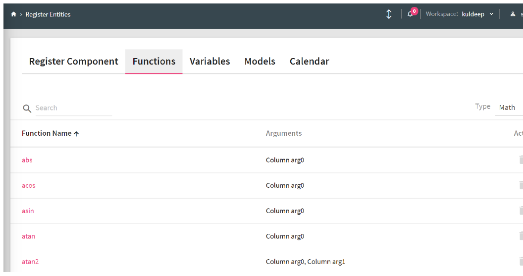The image size is (523, 276).
Task: Click the Register Entities breadcrumb
Action: pyautogui.click(x=48, y=14)
